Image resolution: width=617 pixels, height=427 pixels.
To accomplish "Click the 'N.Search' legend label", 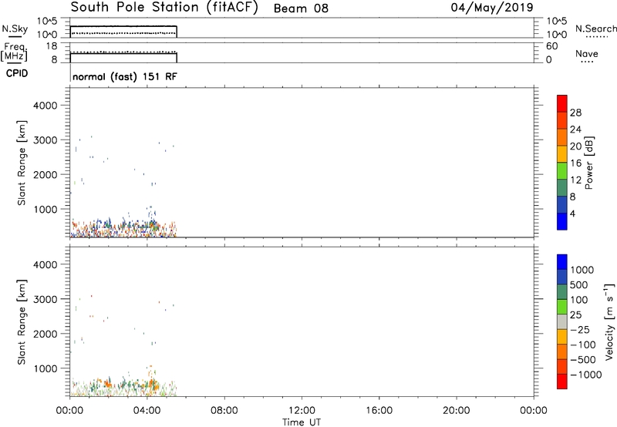I will point(596,29).
